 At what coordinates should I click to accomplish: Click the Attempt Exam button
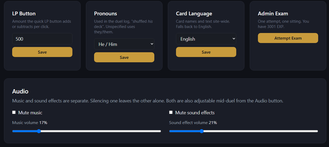(x=288, y=38)
